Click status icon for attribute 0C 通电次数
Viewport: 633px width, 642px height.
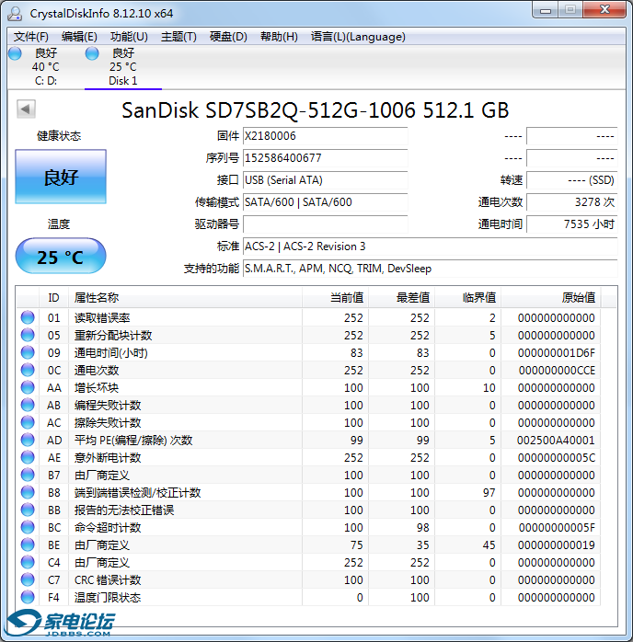[x=28, y=370]
